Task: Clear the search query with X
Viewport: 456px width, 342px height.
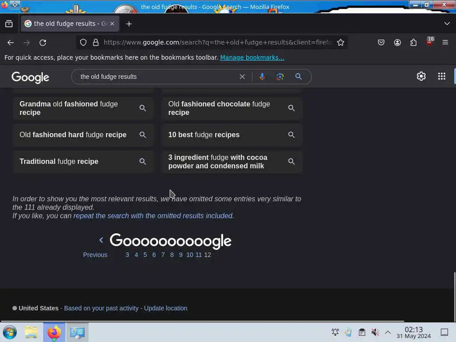Action: (x=242, y=77)
